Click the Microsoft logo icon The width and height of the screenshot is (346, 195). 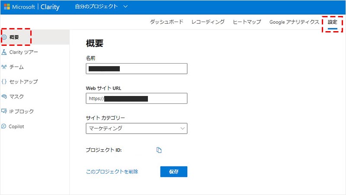tap(7, 7)
